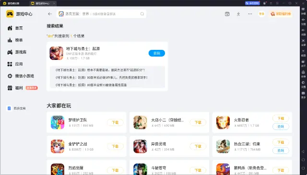Click 同步应用 sync apps item

point(16,108)
